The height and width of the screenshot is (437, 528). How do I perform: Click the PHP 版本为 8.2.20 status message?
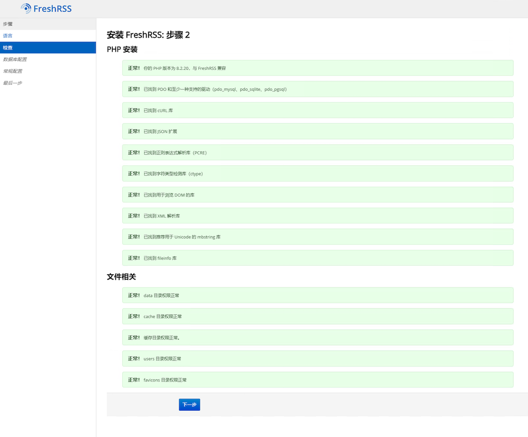pyautogui.click(x=317, y=68)
